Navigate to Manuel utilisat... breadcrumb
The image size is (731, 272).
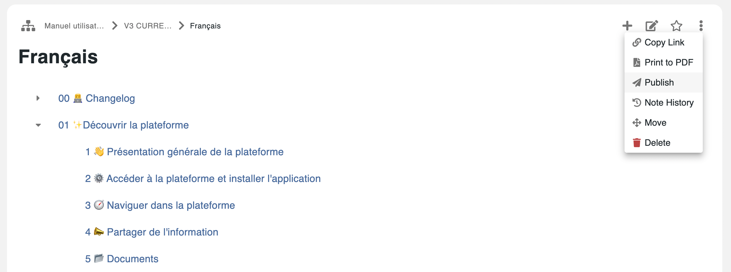[x=74, y=26]
